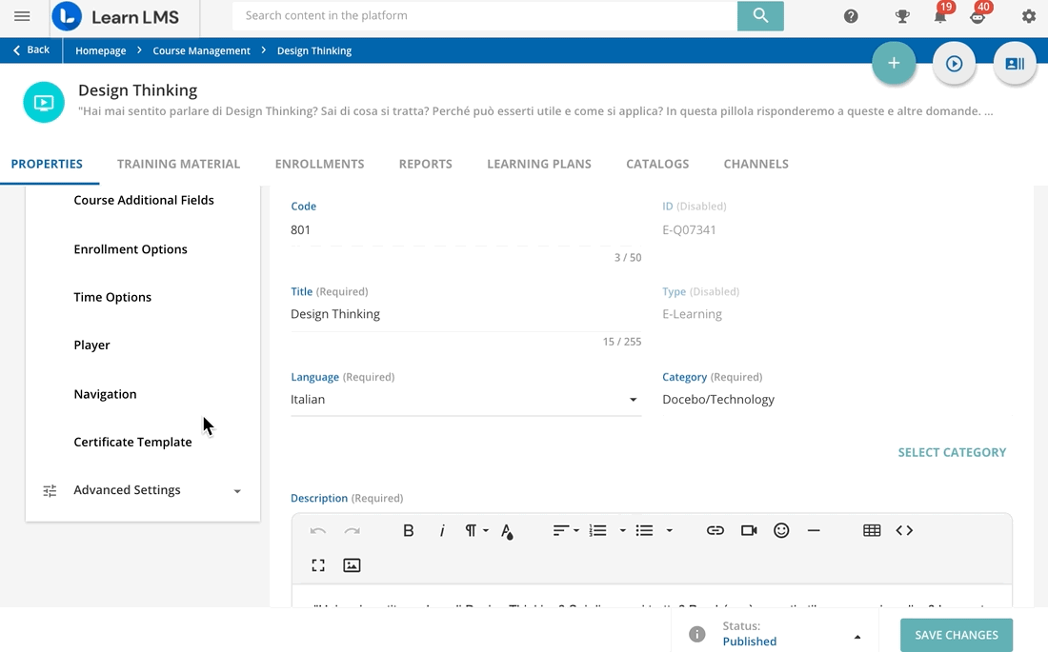Viewport: 1048px width, 652px height.
Task: Open the Enrollments tab
Action: click(319, 164)
